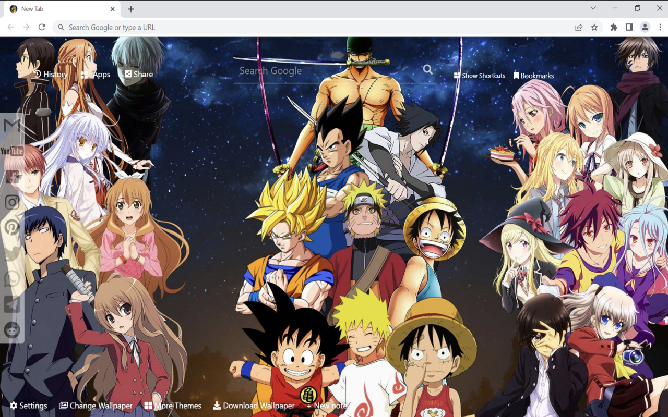Viewport: 668px width, 417px height.
Task: Open Chrome's three-dot menu
Action: pos(660,28)
